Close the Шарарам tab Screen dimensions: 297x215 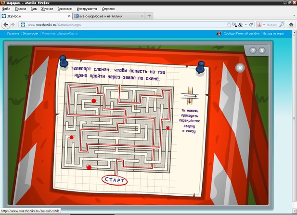pyautogui.click(x=69, y=16)
